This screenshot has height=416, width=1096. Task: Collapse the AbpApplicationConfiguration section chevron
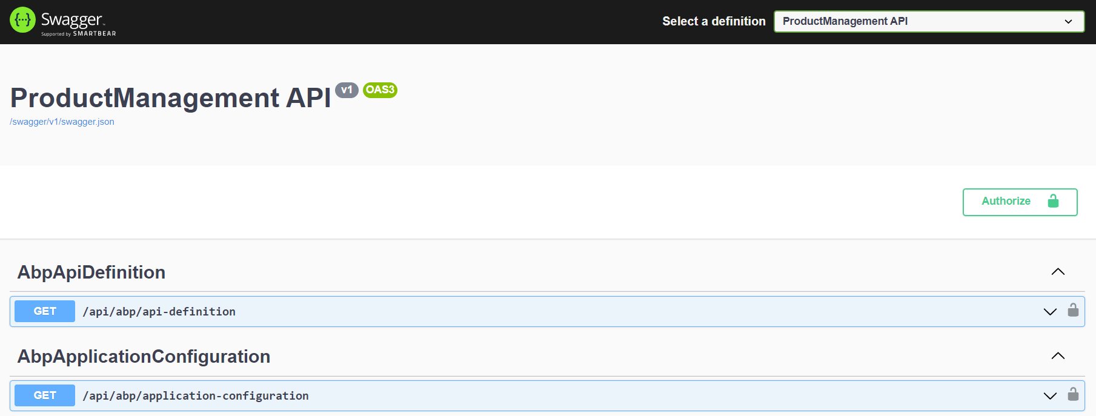coord(1058,356)
